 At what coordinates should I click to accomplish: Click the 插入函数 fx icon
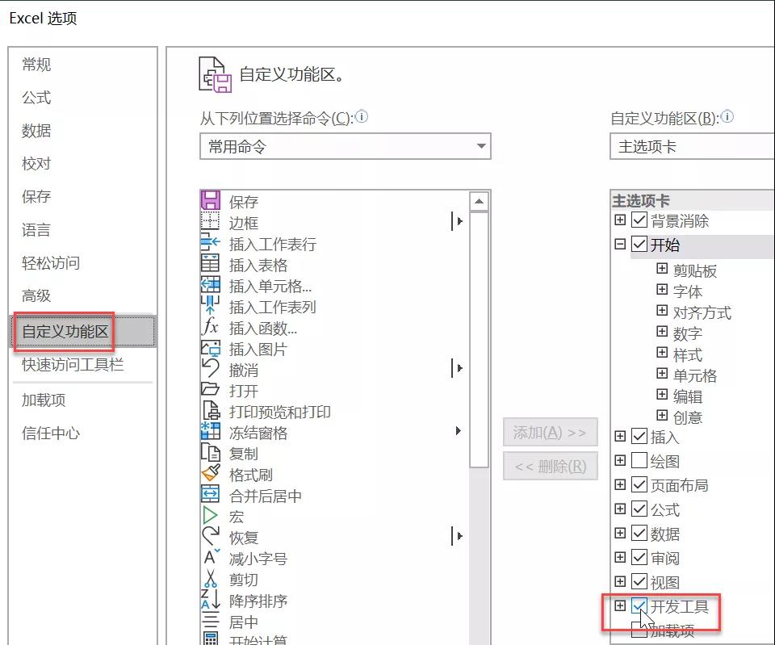pyautogui.click(x=210, y=327)
